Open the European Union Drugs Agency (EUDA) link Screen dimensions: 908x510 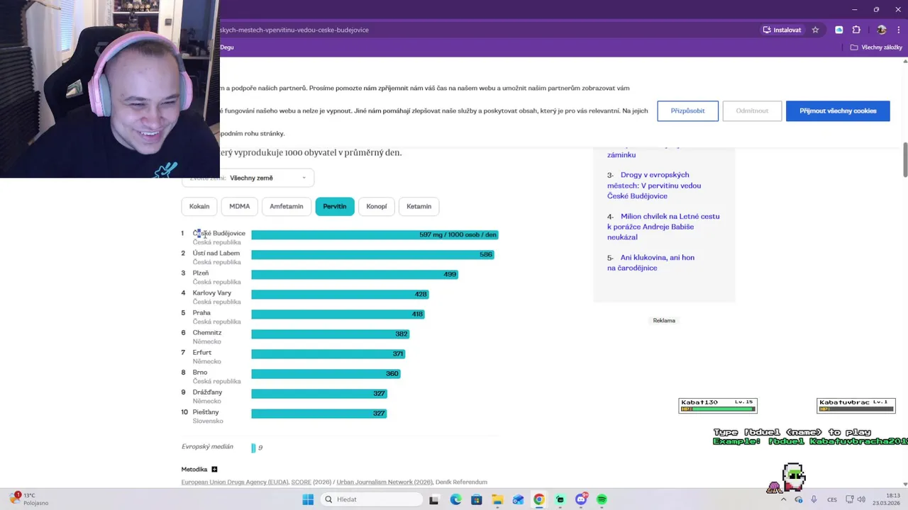(x=235, y=482)
